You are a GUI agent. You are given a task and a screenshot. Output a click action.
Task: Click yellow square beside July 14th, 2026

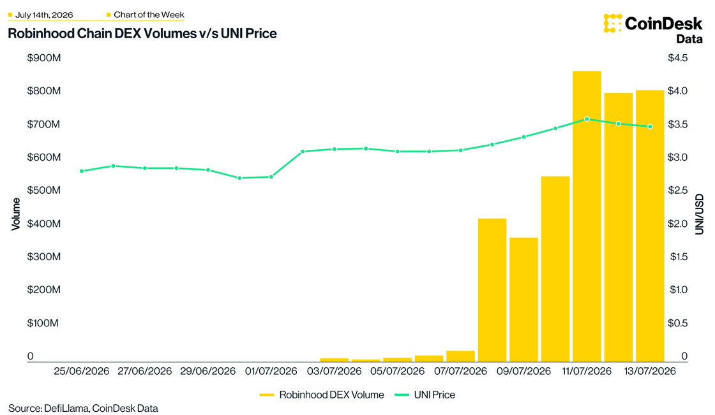coord(10,15)
